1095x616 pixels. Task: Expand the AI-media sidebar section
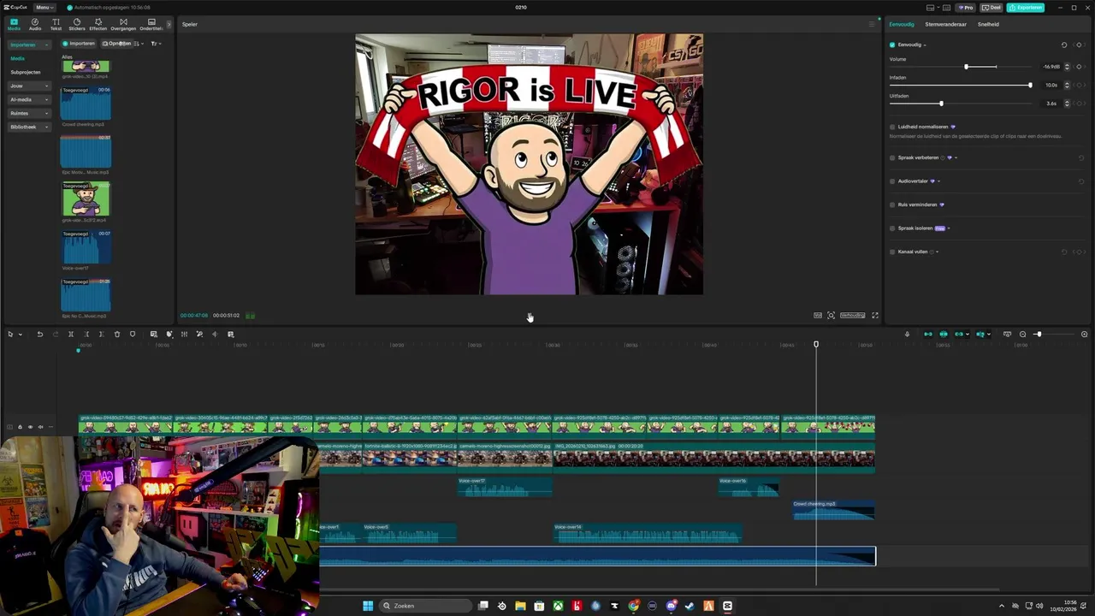pyautogui.click(x=28, y=99)
